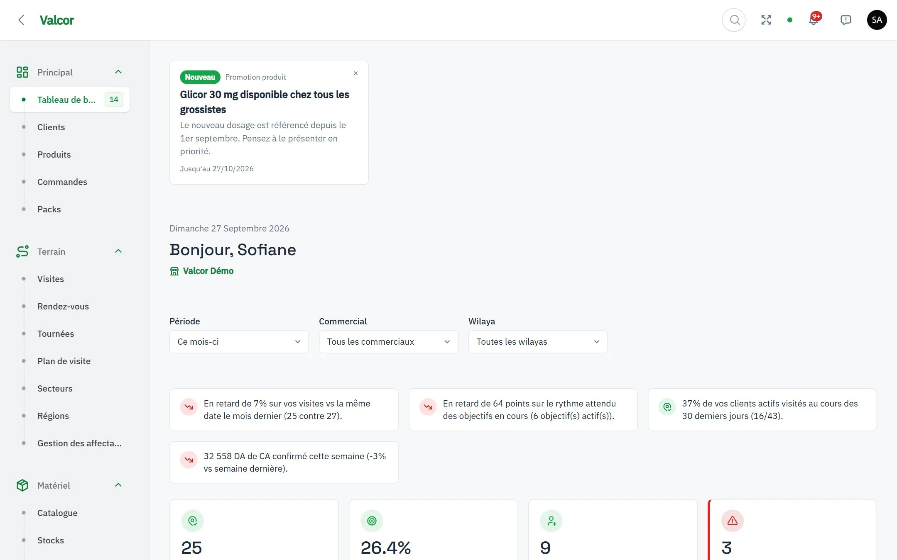This screenshot has height=560, width=897.
Task: Click the alert about 7% retard sur visites
Action: [x=284, y=410]
